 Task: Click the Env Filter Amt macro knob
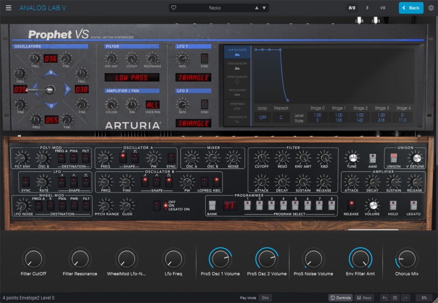[x=360, y=259]
